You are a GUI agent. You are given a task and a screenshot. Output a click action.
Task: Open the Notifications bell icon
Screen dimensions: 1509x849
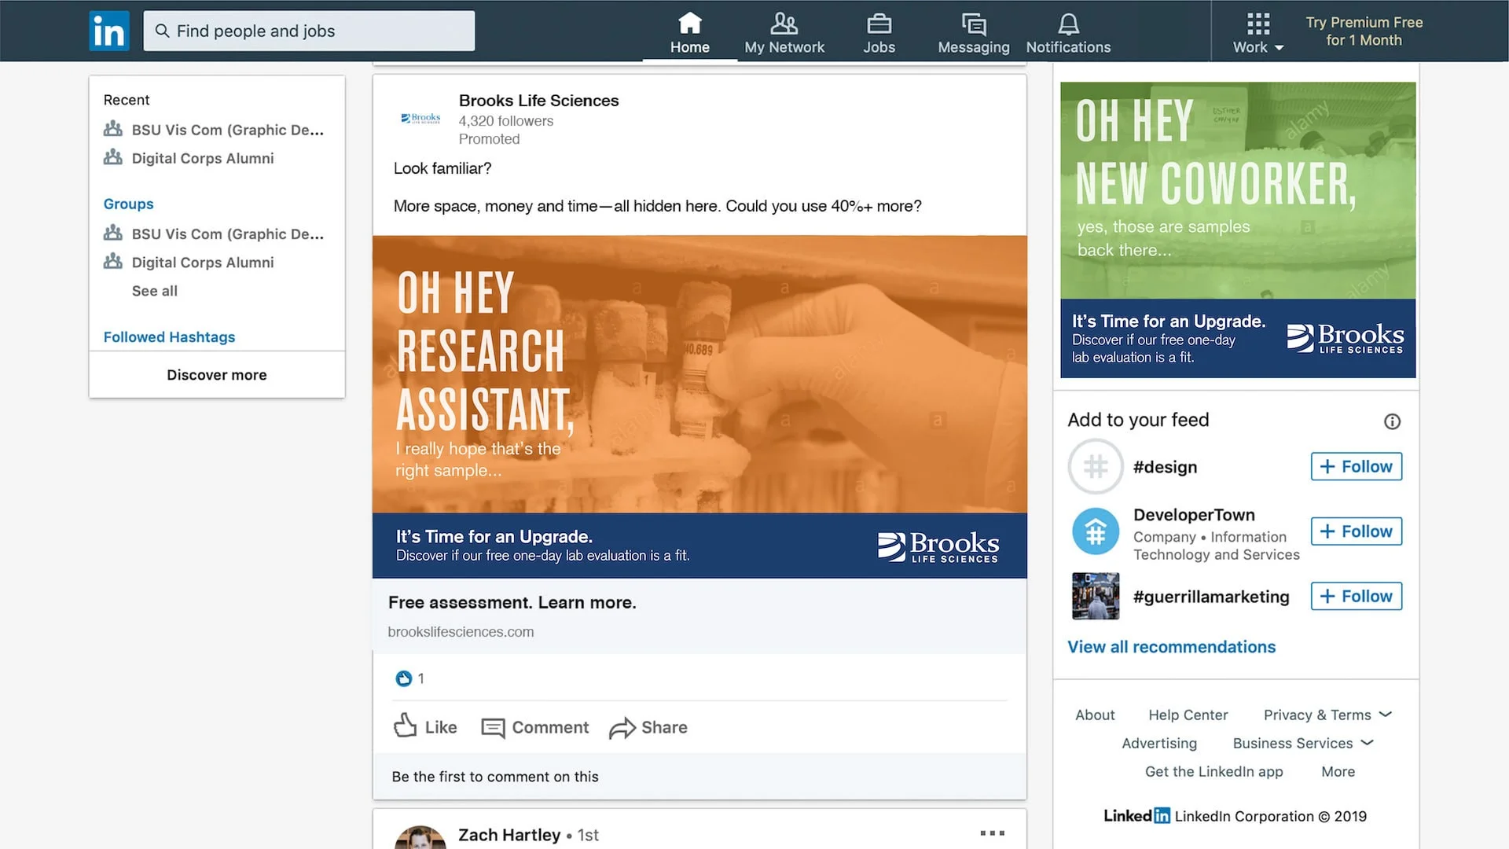point(1068,24)
